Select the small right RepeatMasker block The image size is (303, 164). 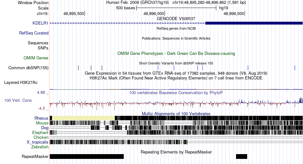241,156
